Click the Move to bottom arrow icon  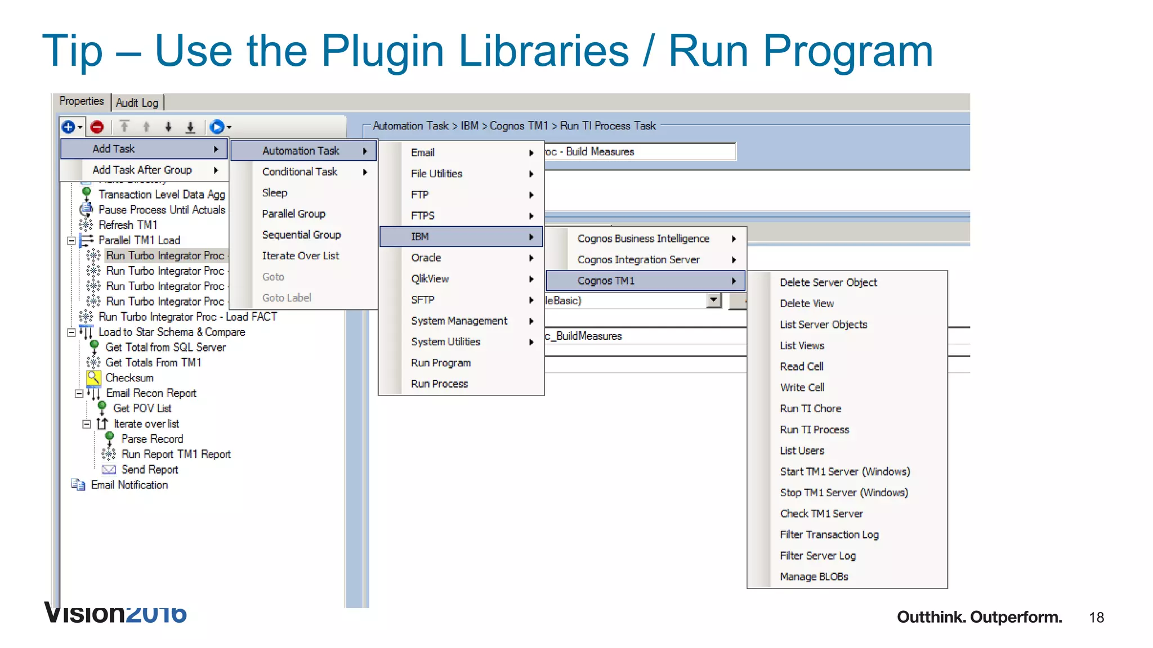coord(190,127)
